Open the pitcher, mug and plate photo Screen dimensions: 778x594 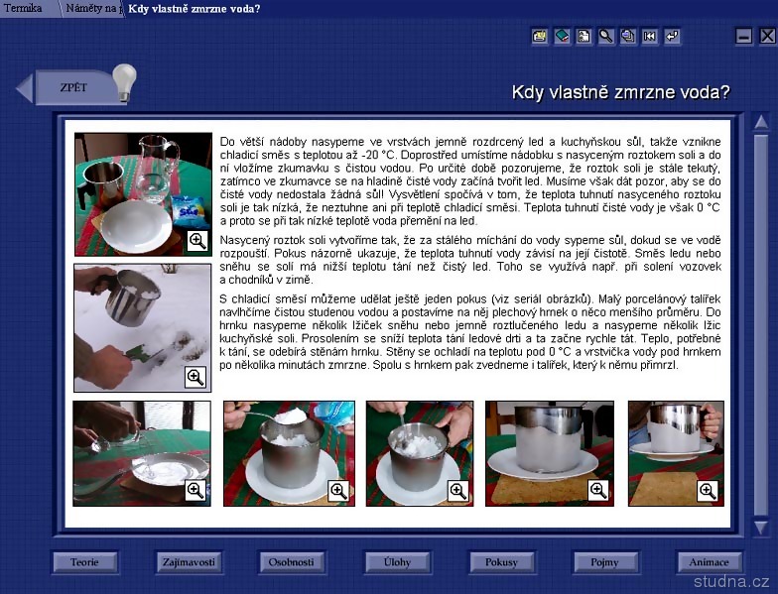click(143, 194)
